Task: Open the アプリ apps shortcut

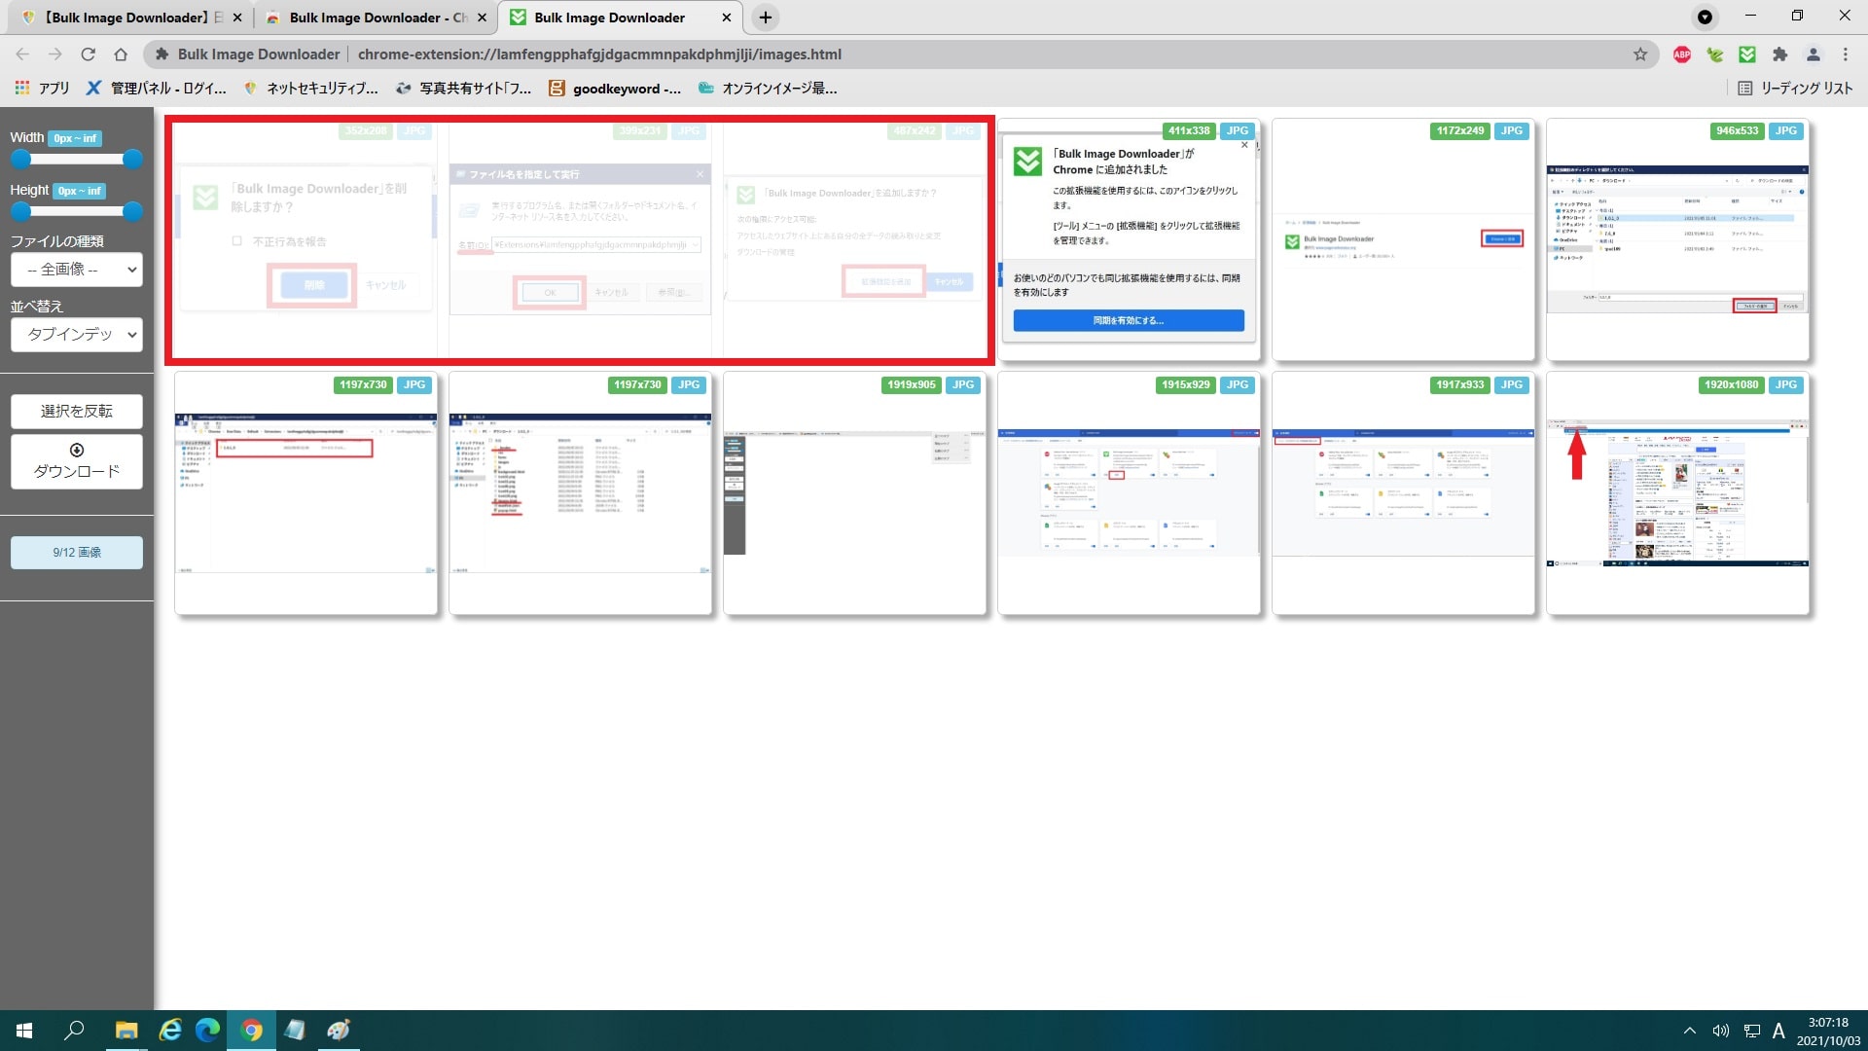Action: tap(42, 89)
